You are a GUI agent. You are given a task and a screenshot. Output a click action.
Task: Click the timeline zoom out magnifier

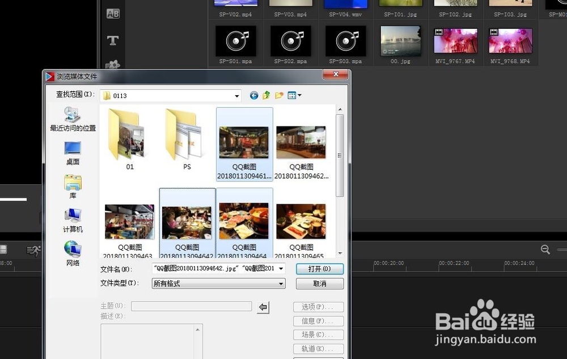click(545, 250)
